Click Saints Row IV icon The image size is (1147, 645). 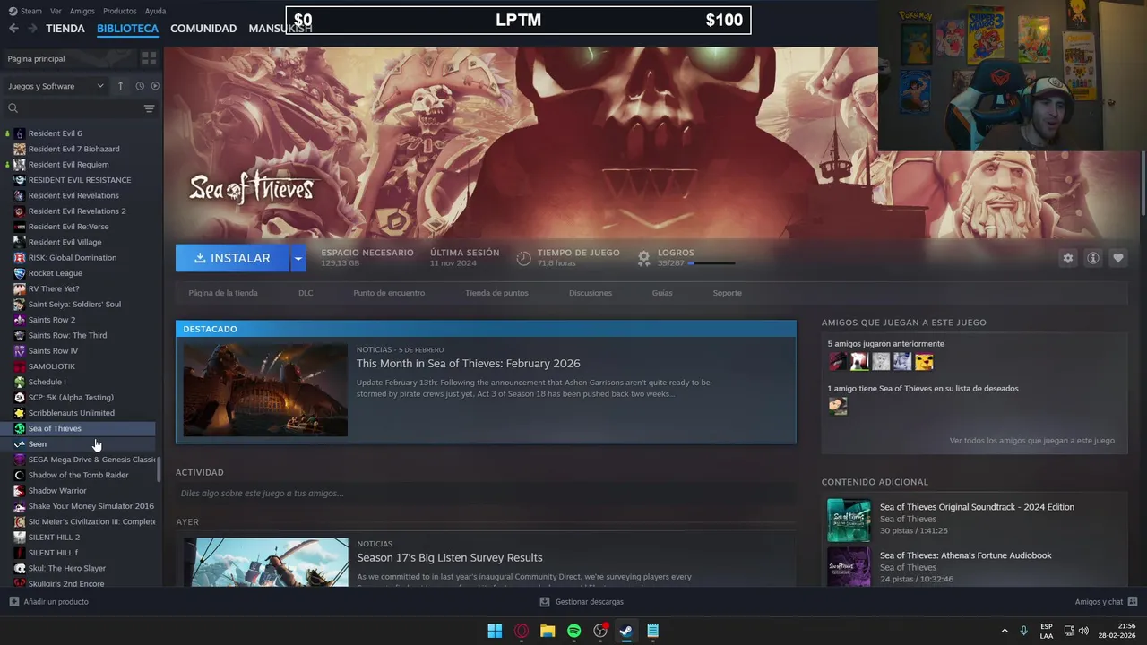pyautogui.click(x=20, y=351)
